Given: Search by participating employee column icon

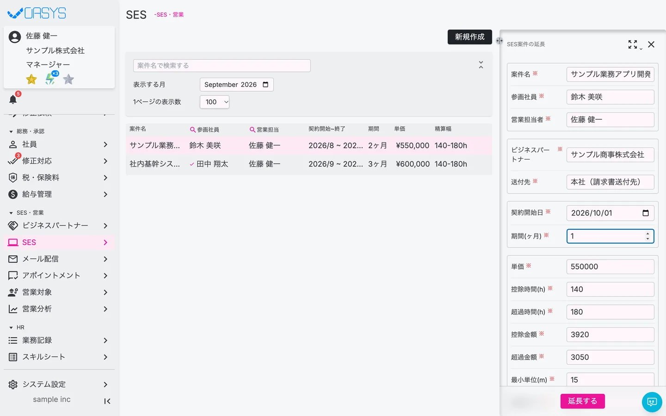Looking at the screenshot, I should pos(193,130).
